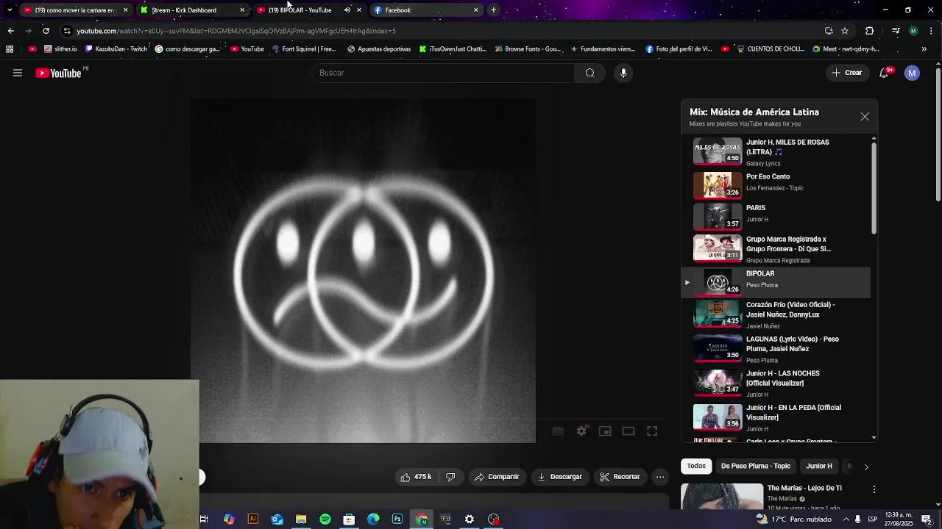This screenshot has width=942, height=529.
Task: Open more actions menu below video
Action: coord(660,477)
